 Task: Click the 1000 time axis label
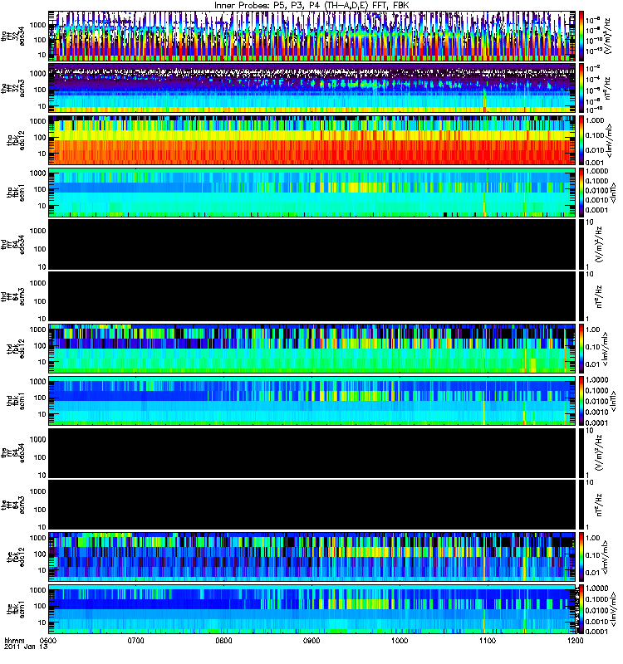pyautogui.click(x=400, y=640)
